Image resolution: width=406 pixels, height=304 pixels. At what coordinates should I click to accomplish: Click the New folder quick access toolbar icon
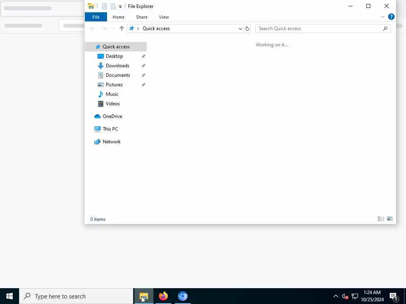113,6
